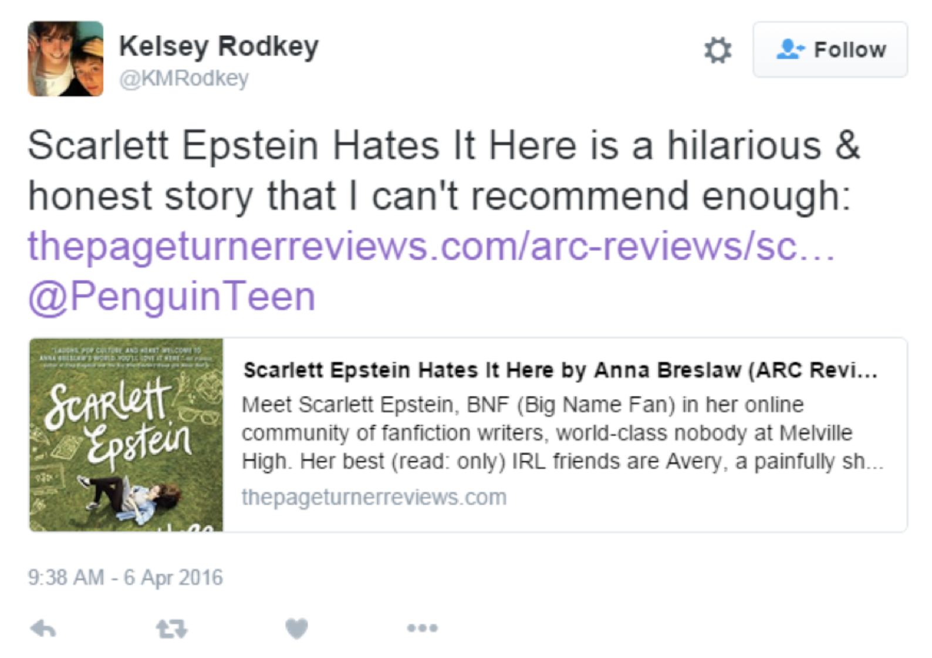
Task: Follow Kelsey Rodkey
Action: click(830, 50)
